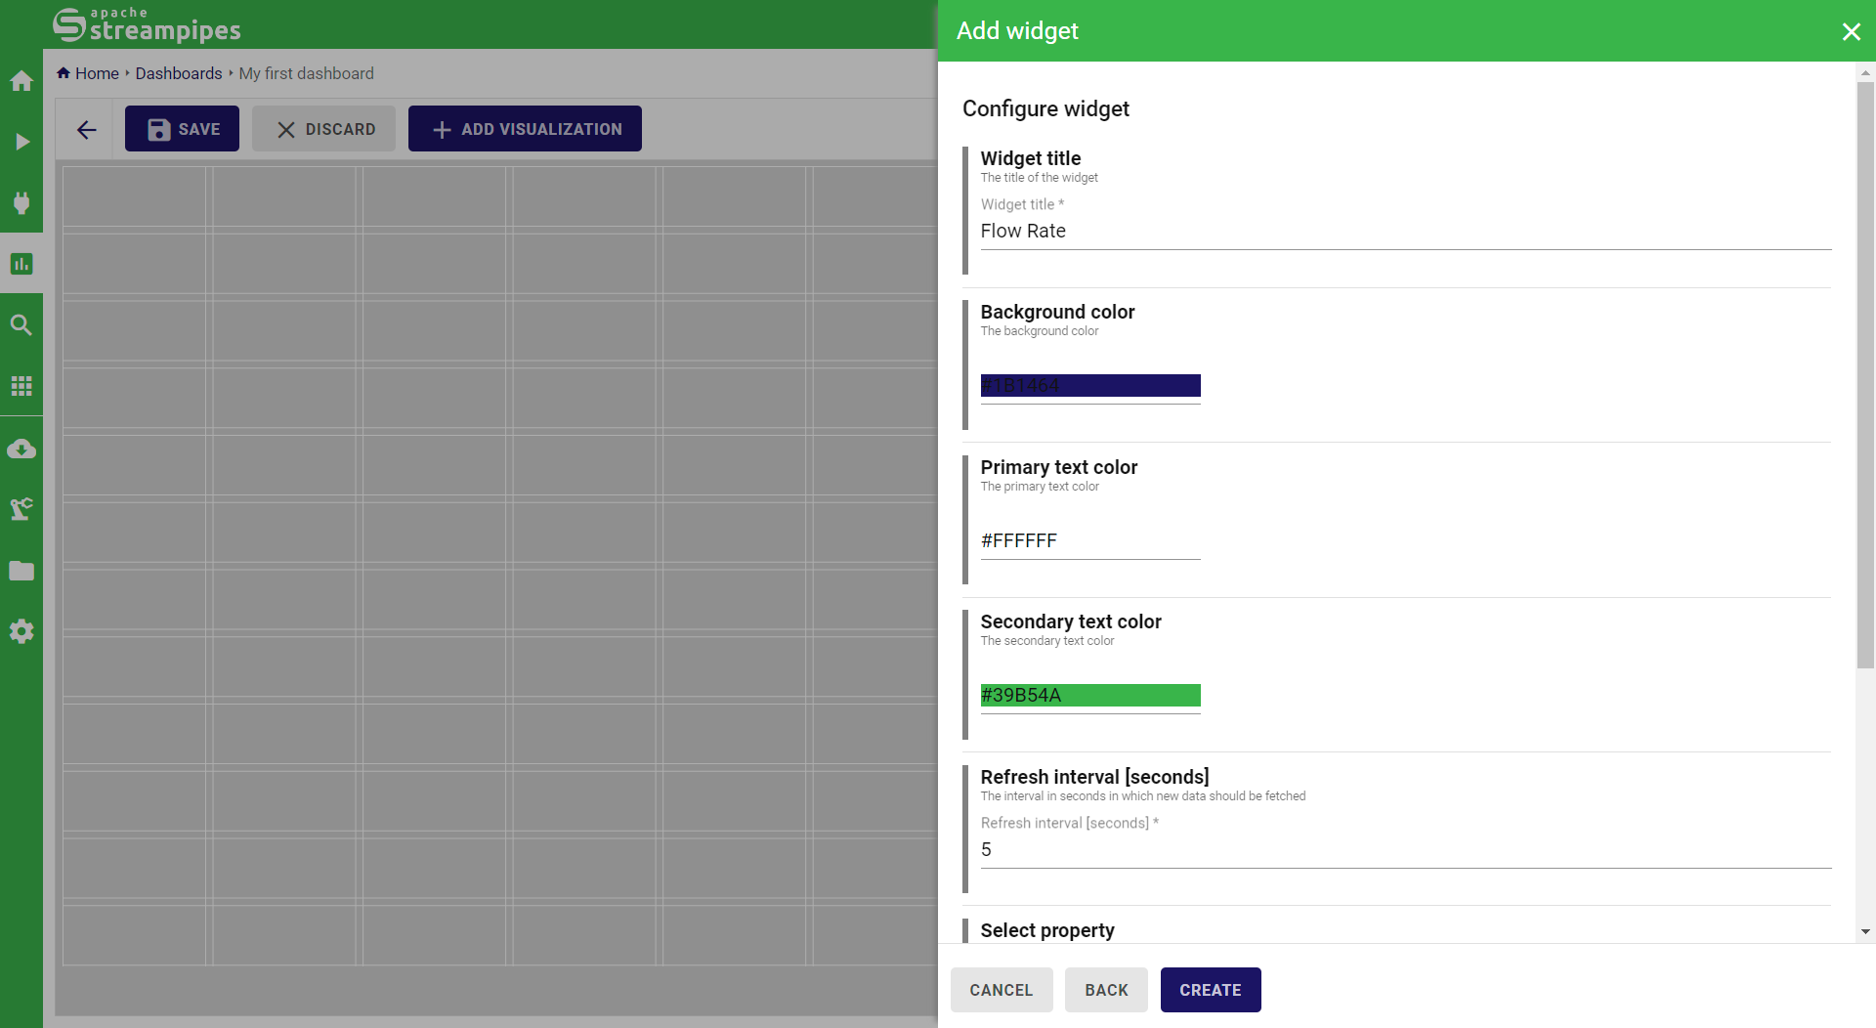Open the Dashboard chart icon in sidebar
1876x1028 pixels.
point(21,264)
